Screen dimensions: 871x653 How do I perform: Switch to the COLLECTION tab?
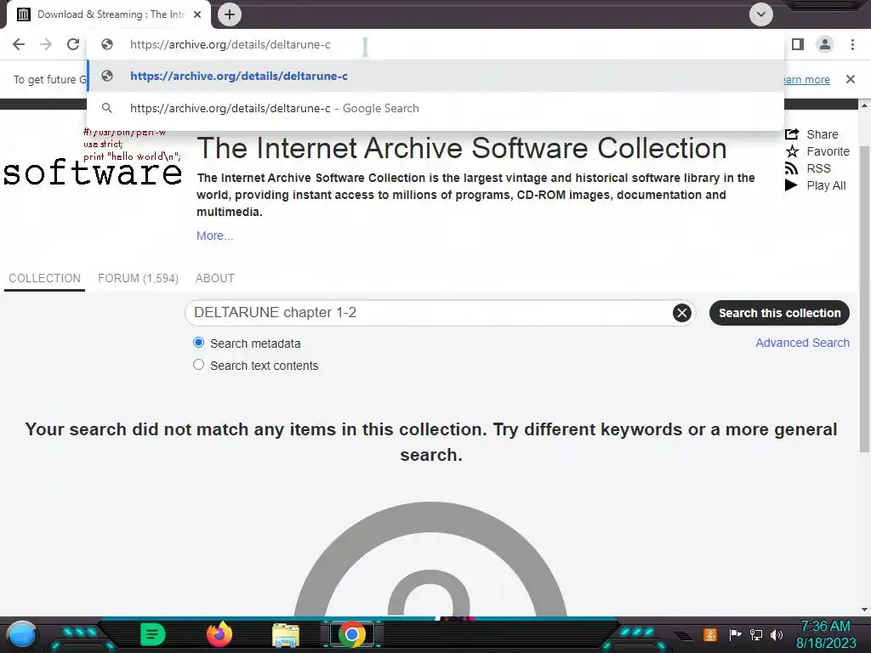tap(44, 278)
